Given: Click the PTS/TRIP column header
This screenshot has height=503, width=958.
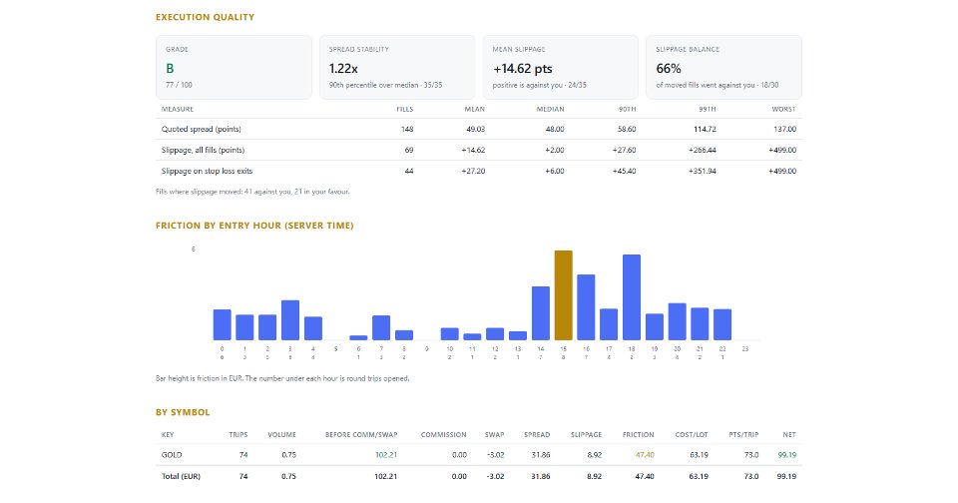Looking at the screenshot, I should pos(743,435).
